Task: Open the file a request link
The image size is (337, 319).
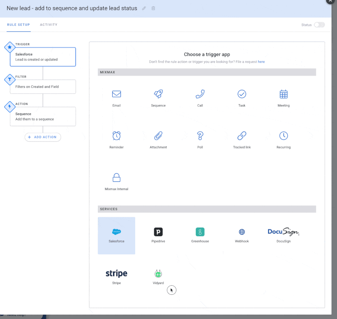Action: click(x=261, y=61)
